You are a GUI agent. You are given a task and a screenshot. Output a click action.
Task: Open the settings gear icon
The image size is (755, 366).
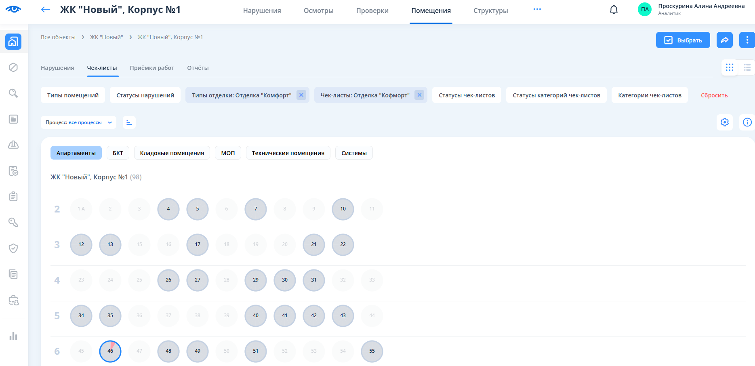click(725, 122)
